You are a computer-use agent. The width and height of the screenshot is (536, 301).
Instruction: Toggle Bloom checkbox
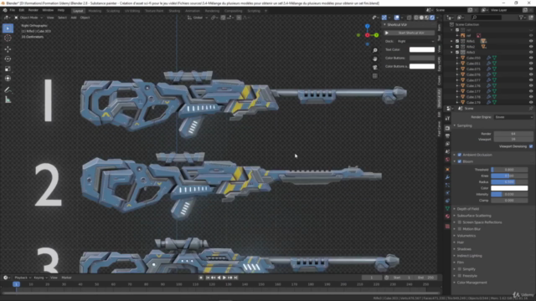(460, 161)
